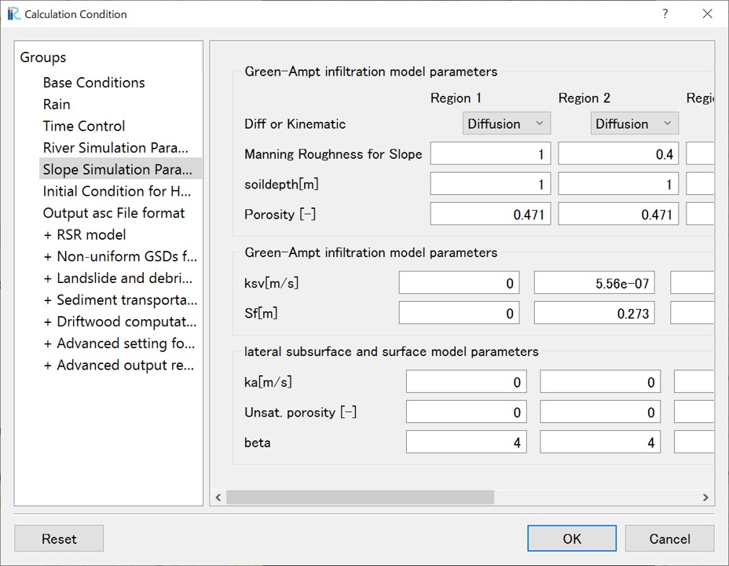Click Region 2 Porosity field
729x566 pixels.
tap(618, 214)
